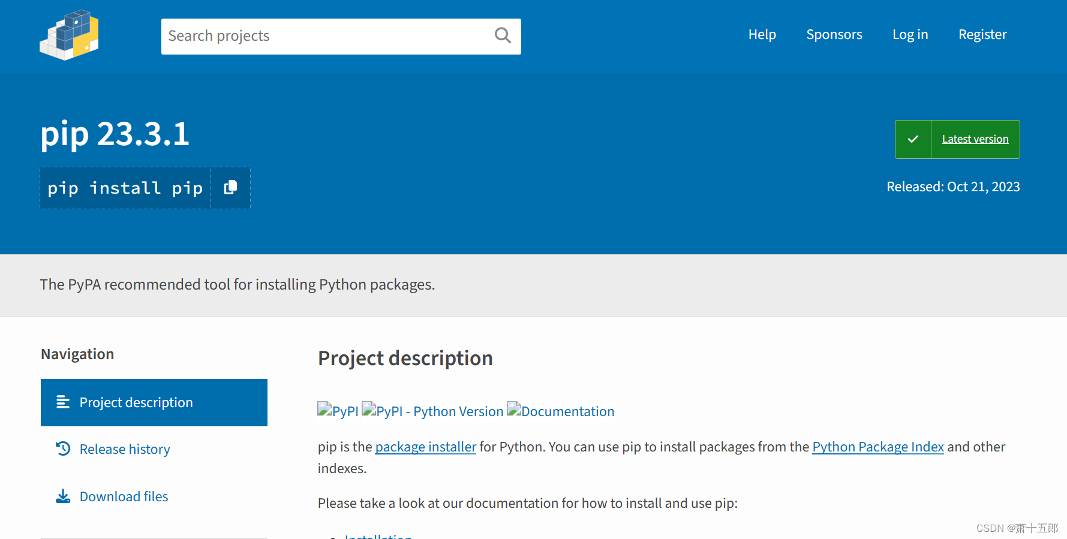Focus the Search projects input field

[x=341, y=36]
